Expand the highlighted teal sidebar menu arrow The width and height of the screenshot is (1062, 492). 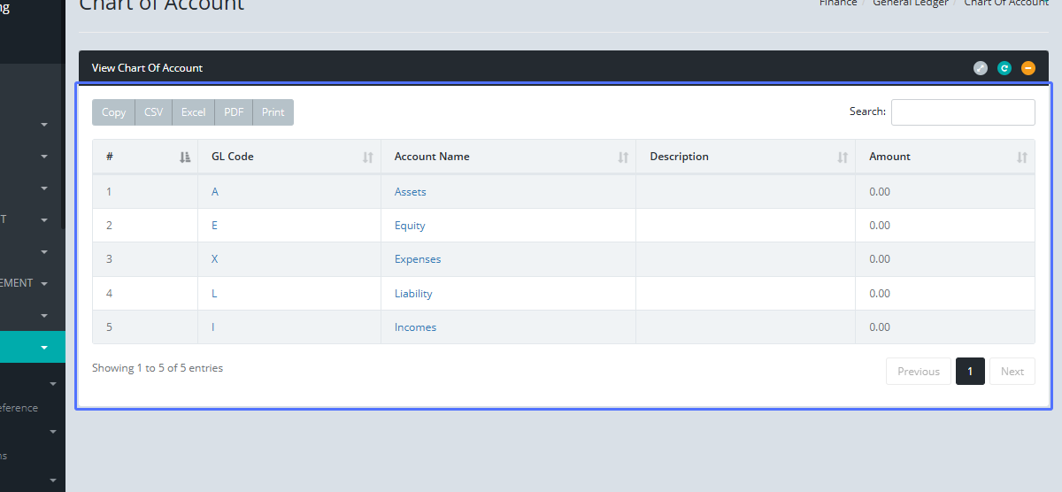click(44, 348)
